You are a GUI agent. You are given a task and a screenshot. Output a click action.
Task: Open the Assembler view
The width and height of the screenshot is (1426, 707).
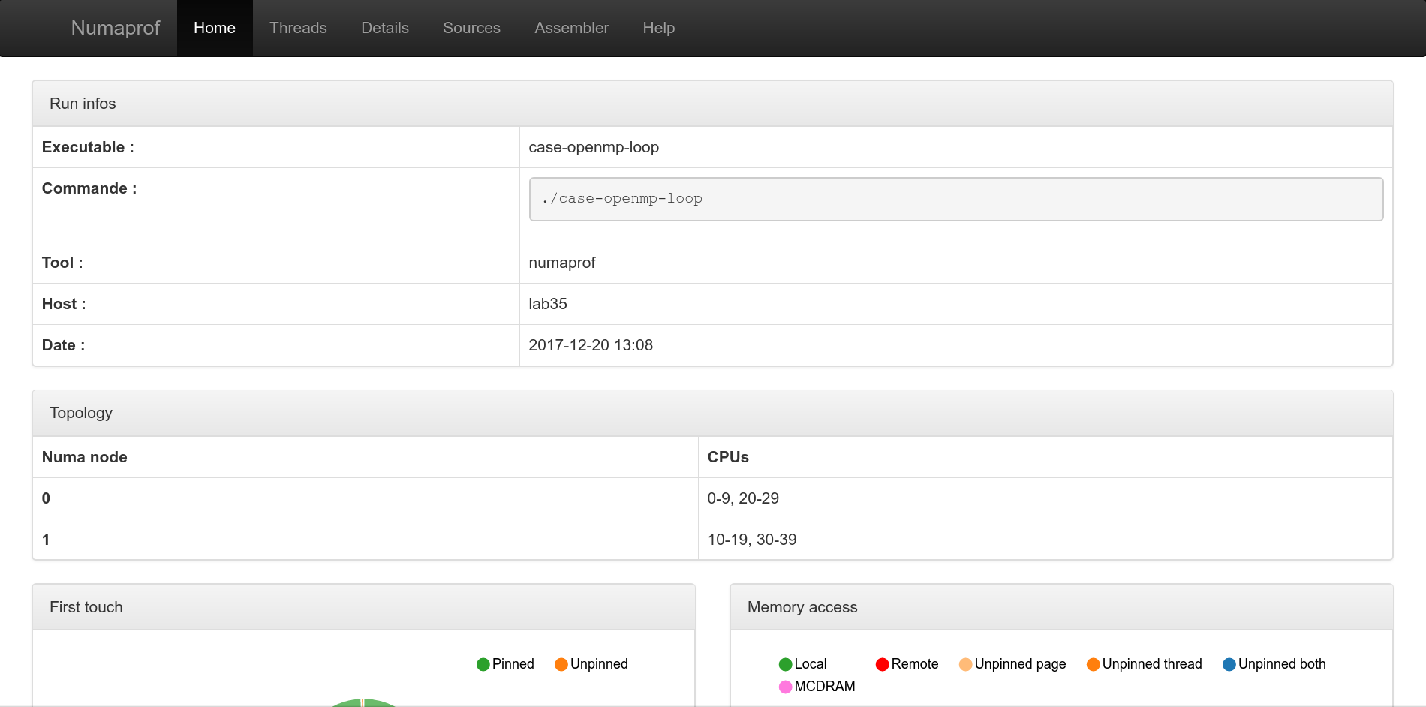[x=571, y=28]
